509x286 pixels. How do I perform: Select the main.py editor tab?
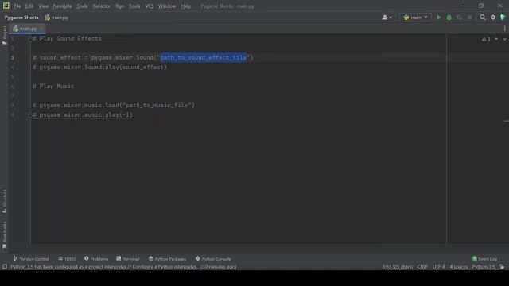(x=27, y=29)
